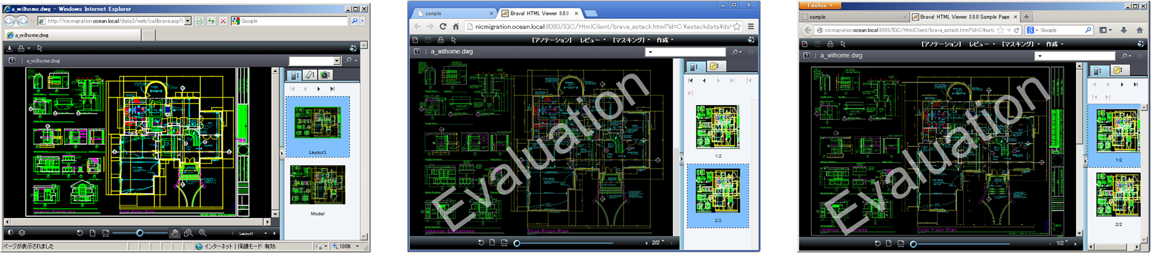The width and height of the screenshot is (1151, 253).
Task: Open the IE address bar dropdown arrow
Action: pos(188,21)
